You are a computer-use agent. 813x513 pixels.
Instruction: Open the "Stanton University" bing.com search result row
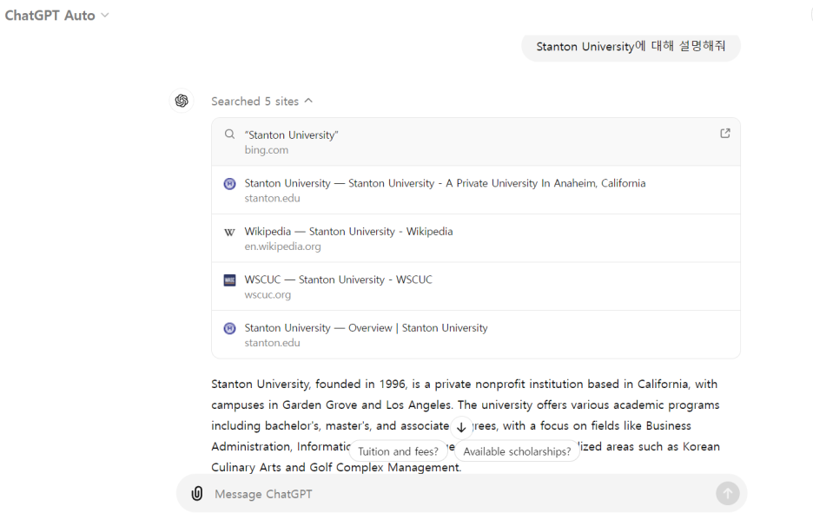coord(475,142)
